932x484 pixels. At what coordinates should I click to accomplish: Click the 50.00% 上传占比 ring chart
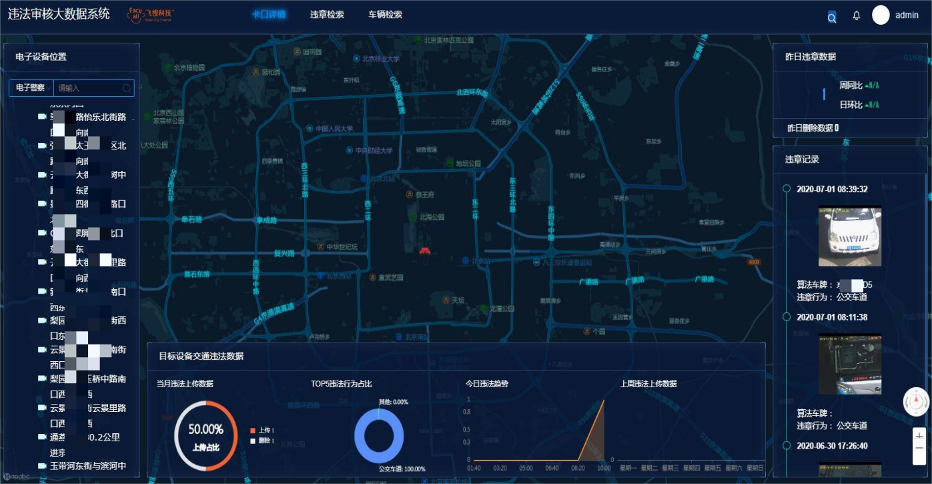[x=205, y=436]
